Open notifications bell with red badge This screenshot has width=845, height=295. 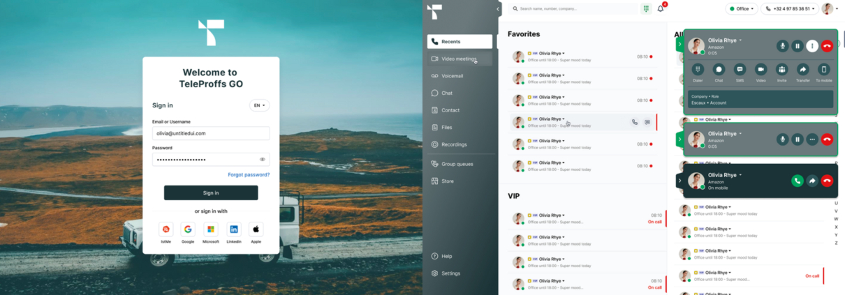[x=661, y=9]
